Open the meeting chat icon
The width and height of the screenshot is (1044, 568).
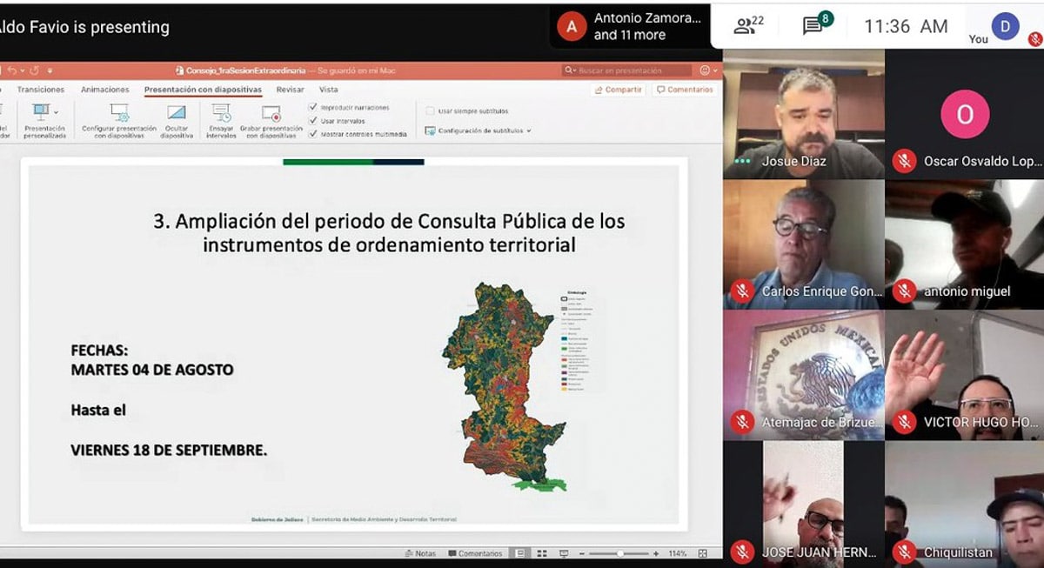tap(813, 26)
